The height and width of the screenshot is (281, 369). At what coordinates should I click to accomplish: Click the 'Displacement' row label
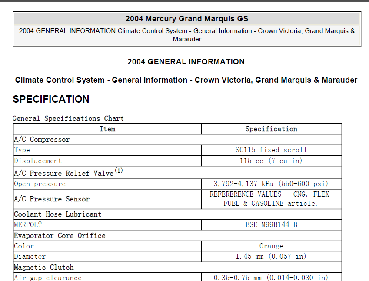point(38,161)
